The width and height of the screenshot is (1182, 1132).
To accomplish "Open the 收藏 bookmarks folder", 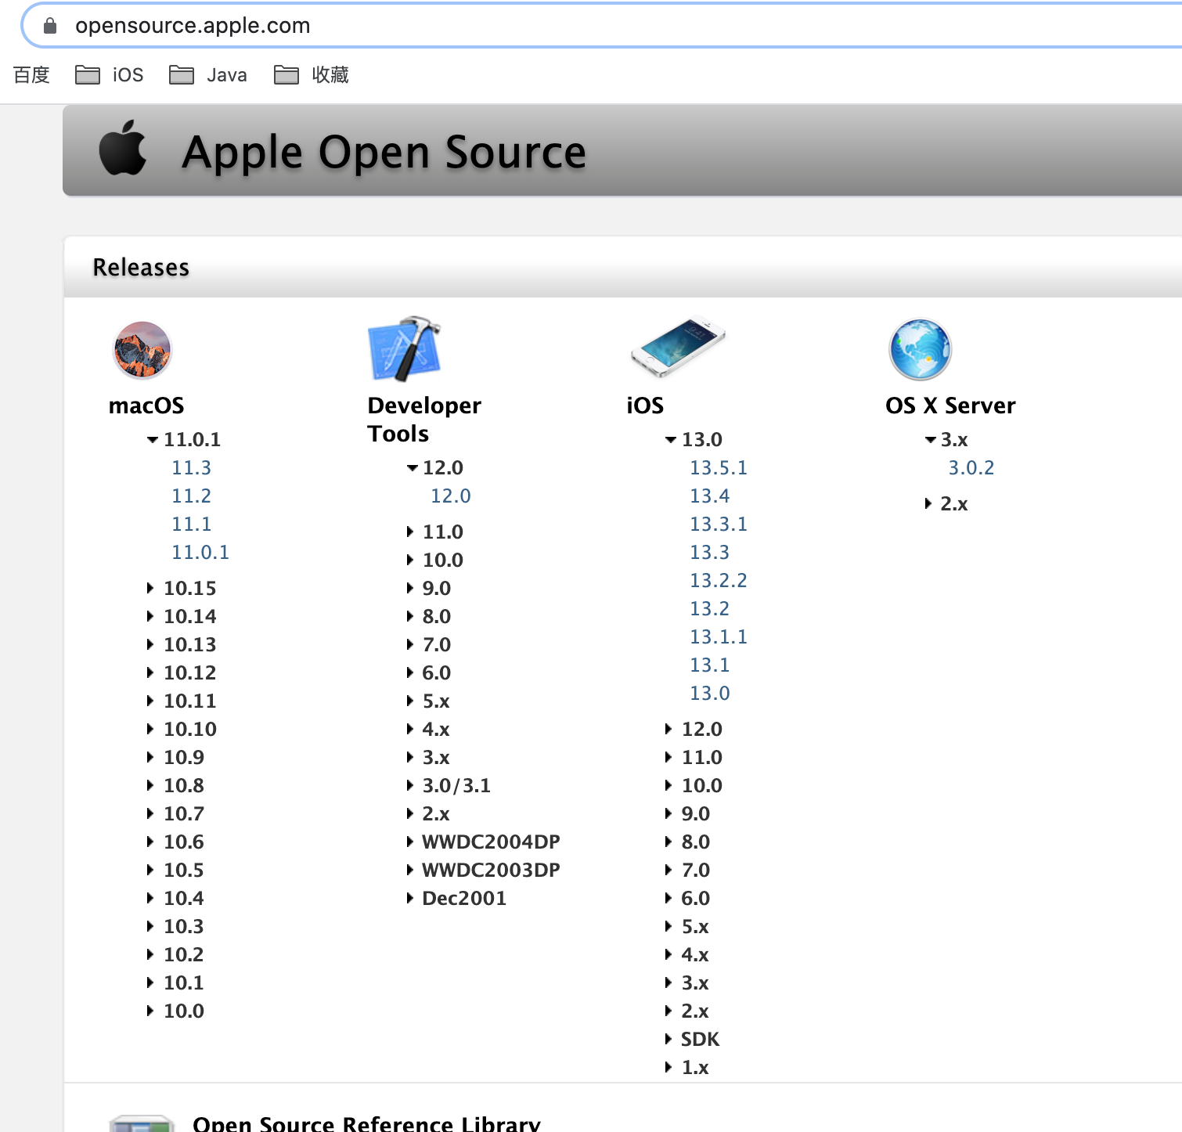I will coord(312,75).
